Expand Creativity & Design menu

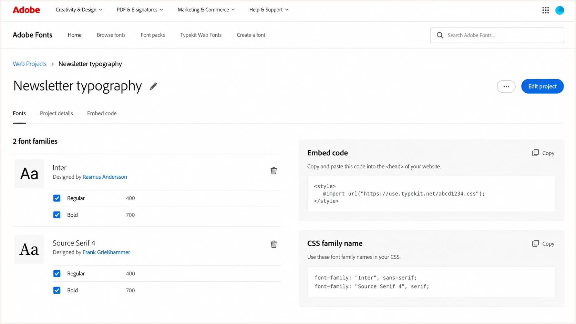pyautogui.click(x=79, y=10)
